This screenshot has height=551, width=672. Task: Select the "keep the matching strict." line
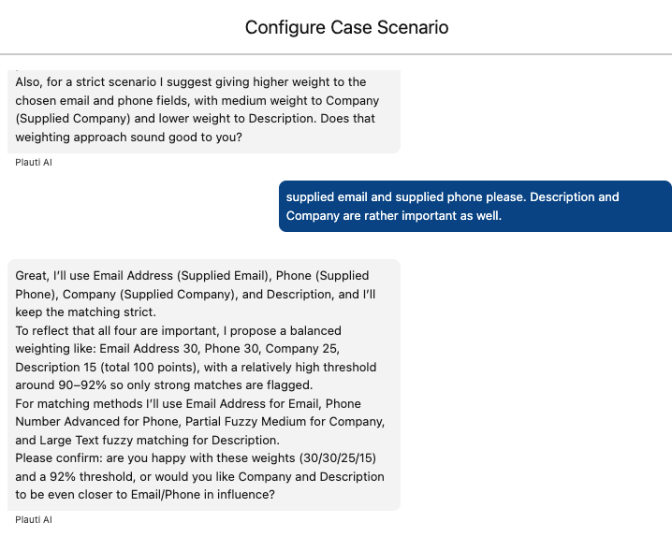click(86, 312)
